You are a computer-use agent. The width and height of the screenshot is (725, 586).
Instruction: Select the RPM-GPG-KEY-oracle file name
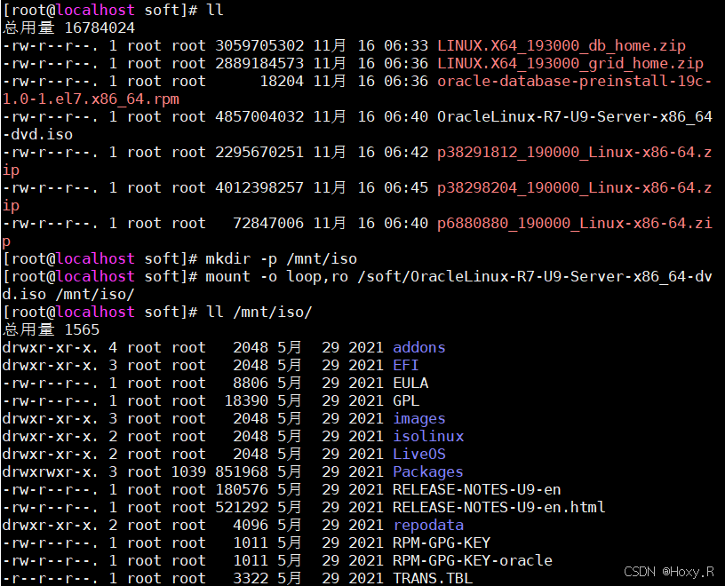click(x=473, y=561)
